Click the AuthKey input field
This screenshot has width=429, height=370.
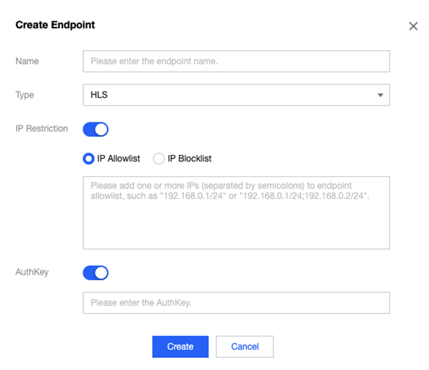(x=236, y=303)
